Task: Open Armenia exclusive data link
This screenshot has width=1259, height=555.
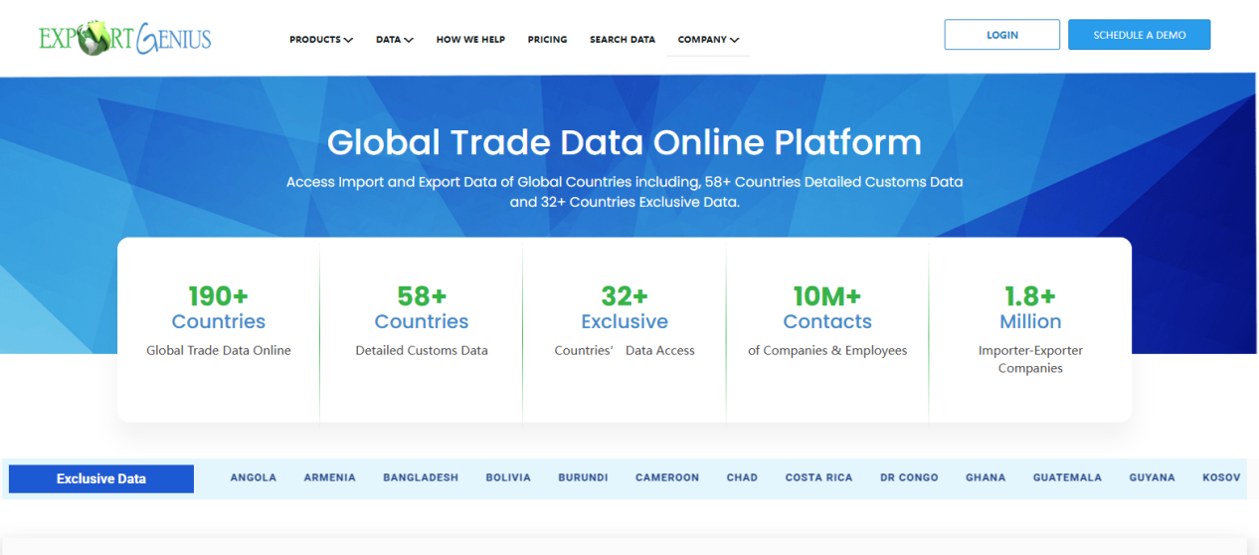Action: pos(330,477)
